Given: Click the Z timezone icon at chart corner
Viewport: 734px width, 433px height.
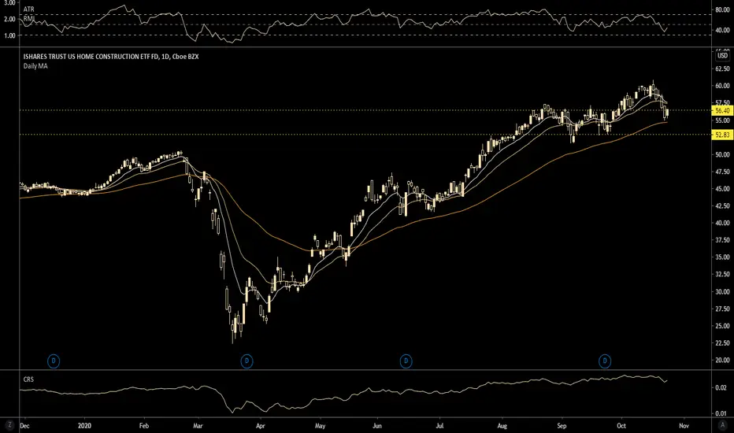Looking at the screenshot, I should click(x=9, y=425).
